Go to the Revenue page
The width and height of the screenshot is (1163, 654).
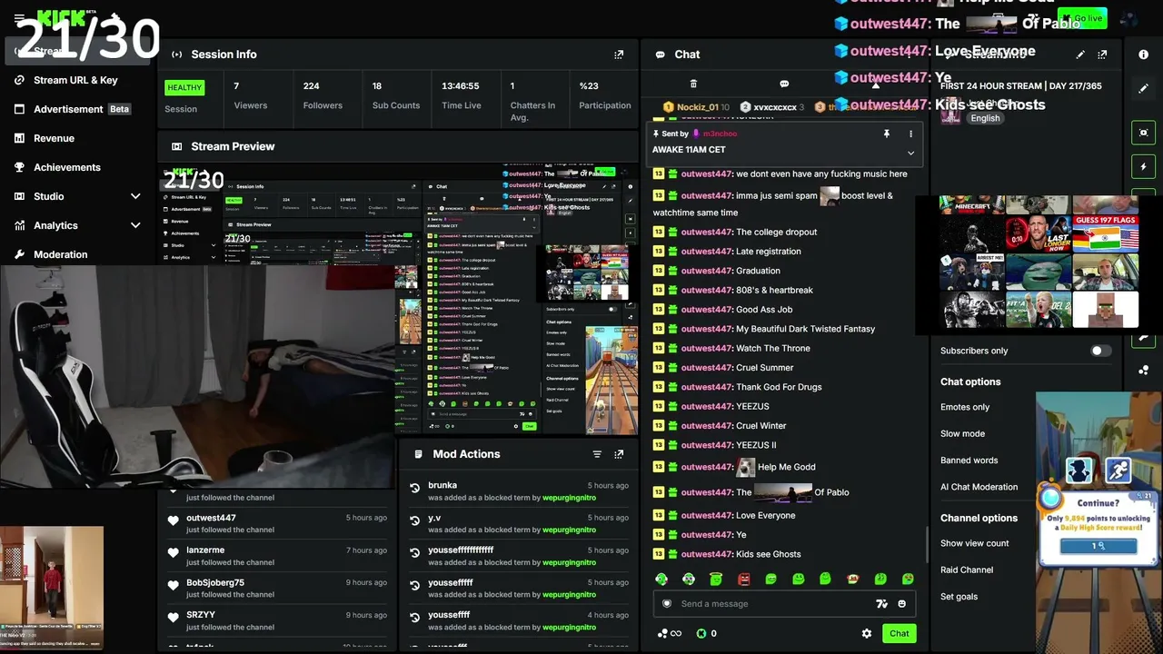pyautogui.click(x=54, y=138)
